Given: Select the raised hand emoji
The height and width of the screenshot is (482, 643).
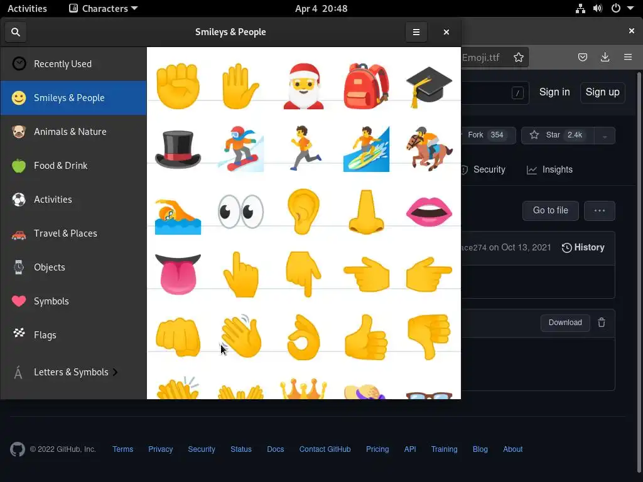Looking at the screenshot, I should [240, 86].
